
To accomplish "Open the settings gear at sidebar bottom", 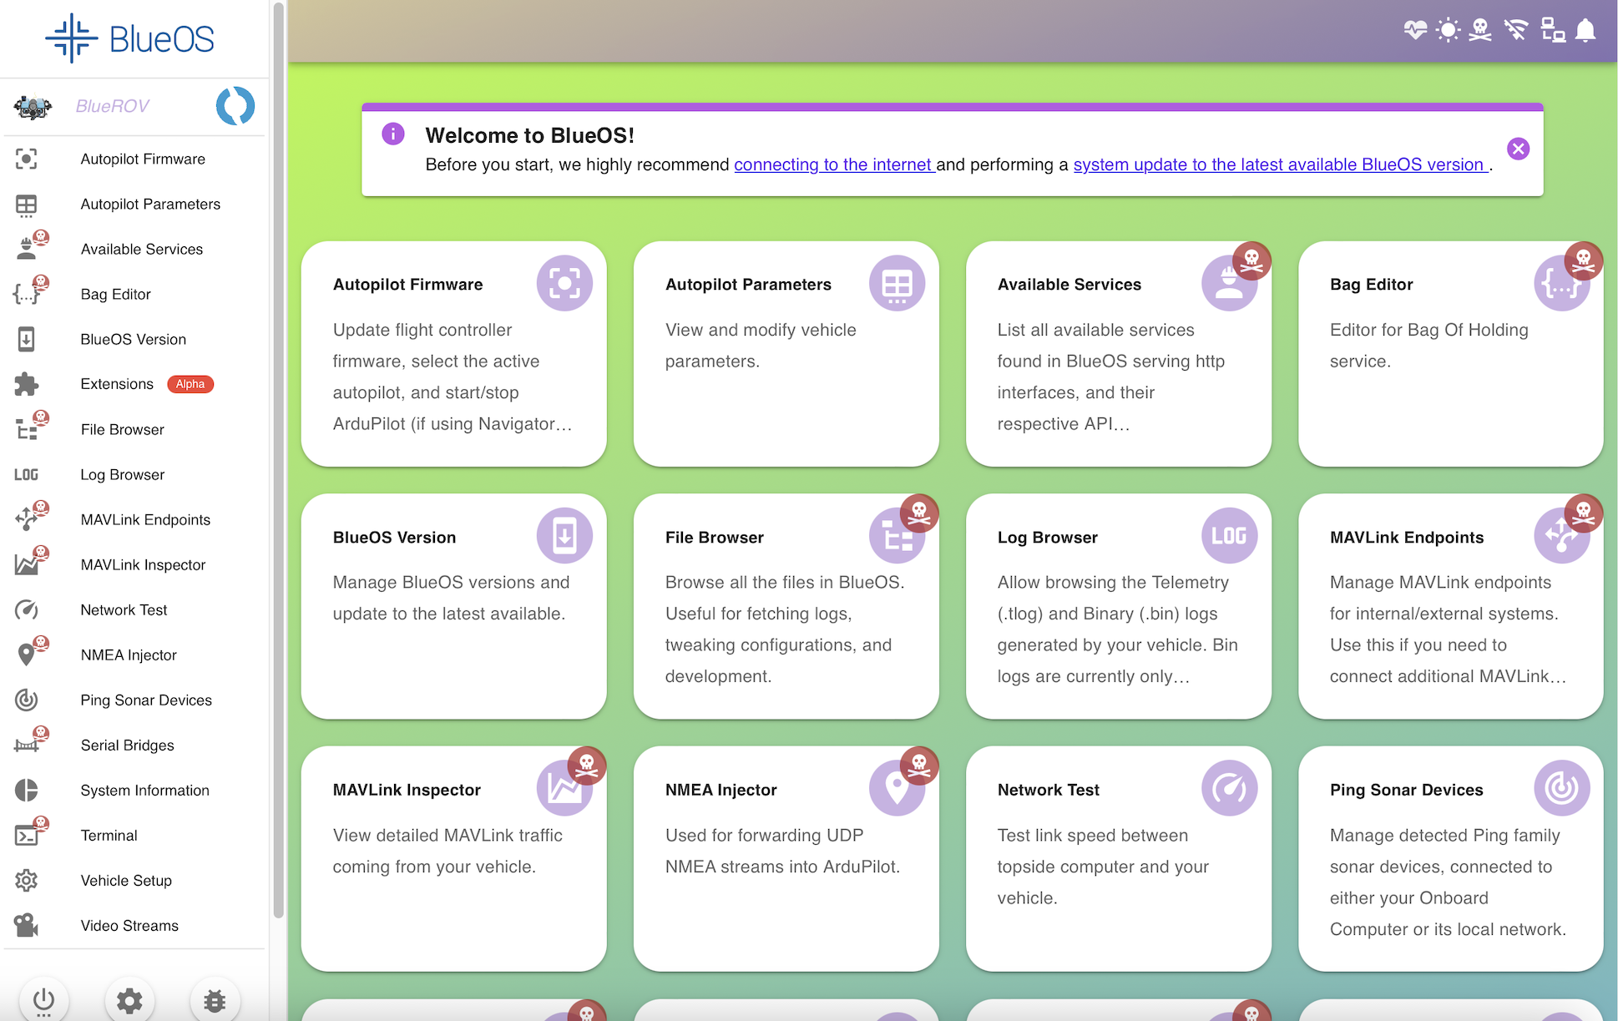I will (x=129, y=999).
